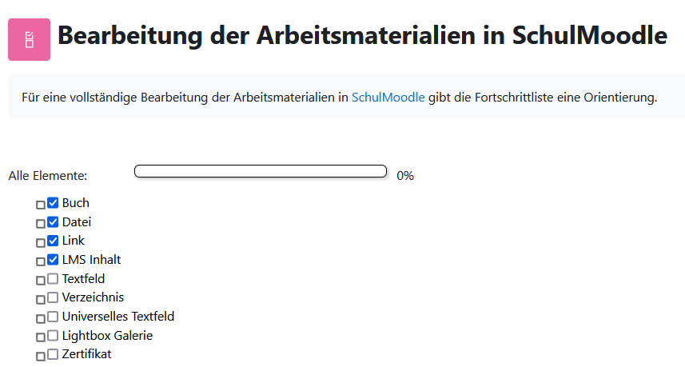
Task: Click small square marker left of Verzeichnis checkbox
Action: (x=41, y=299)
